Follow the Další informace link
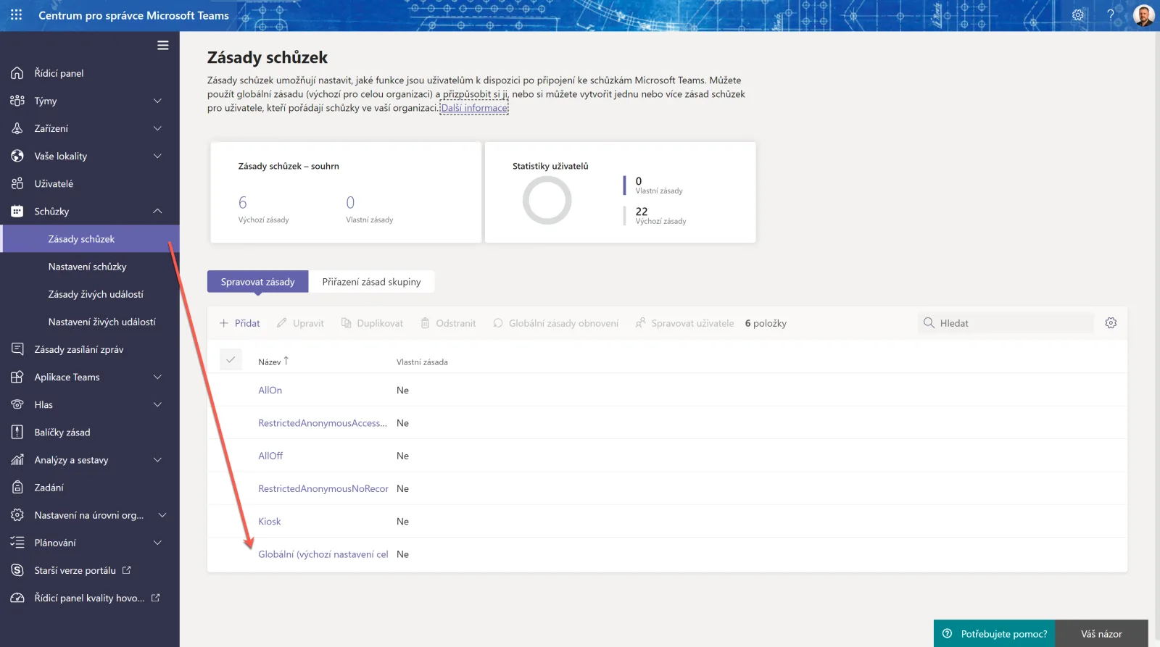Viewport: 1160px width, 647px height. coord(475,108)
